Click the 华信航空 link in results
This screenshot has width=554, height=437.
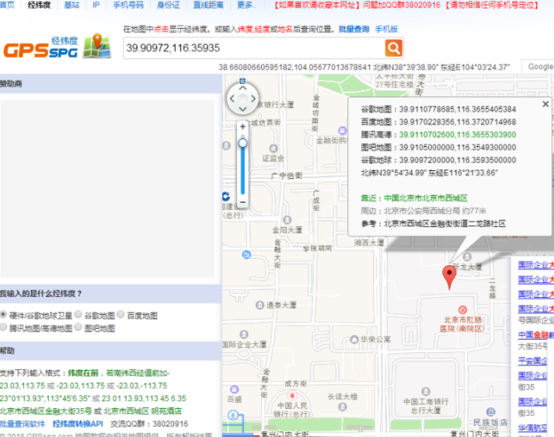(532, 428)
